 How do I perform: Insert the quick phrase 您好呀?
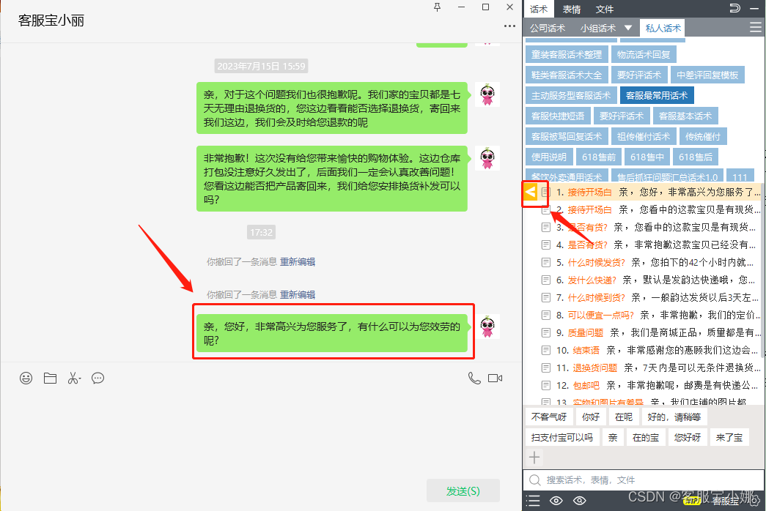(x=688, y=438)
